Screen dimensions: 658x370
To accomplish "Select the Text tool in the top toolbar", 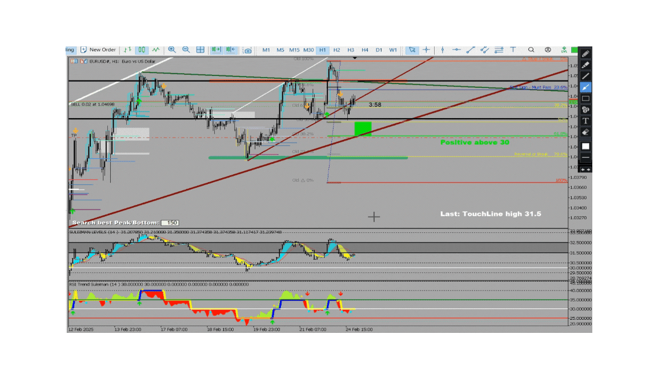I will pos(513,50).
